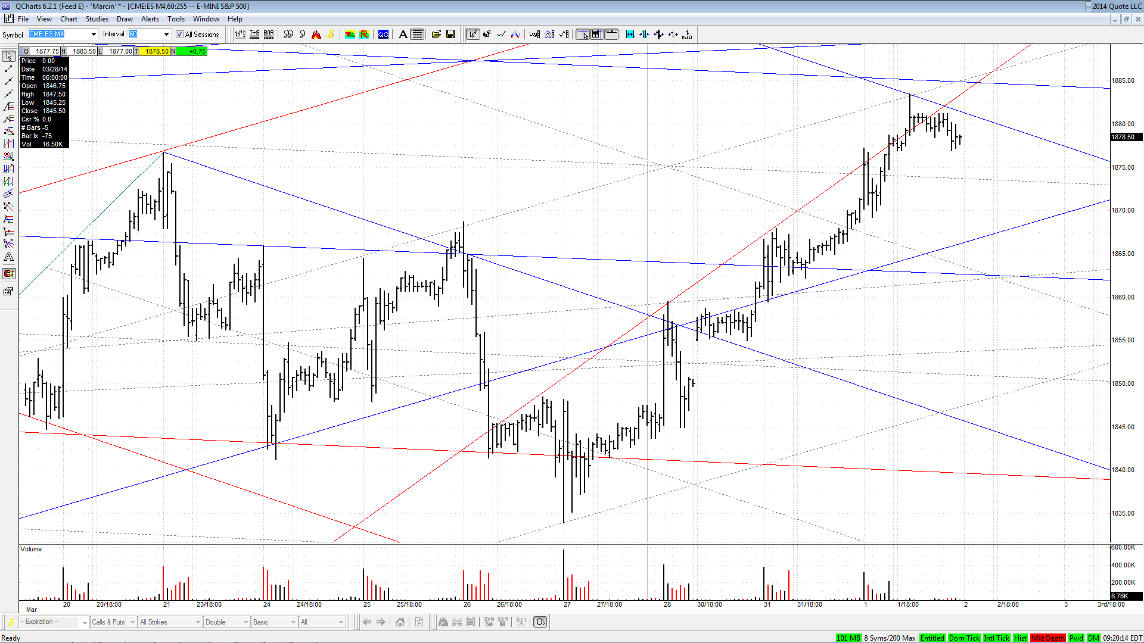Click the yellow delta options icon in toolbar

tap(331, 35)
